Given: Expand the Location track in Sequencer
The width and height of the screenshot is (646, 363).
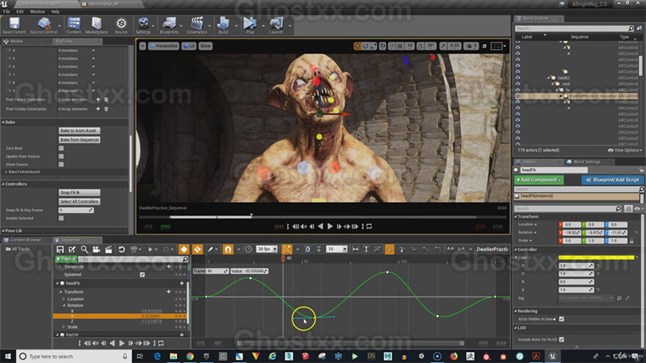Looking at the screenshot, I should (64, 299).
